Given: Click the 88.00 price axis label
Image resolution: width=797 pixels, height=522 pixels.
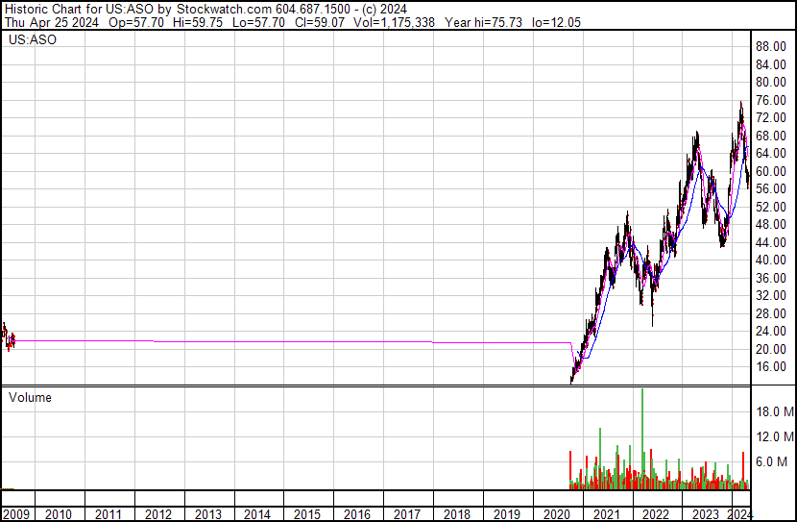Looking at the screenshot, I should coord(773,46).
